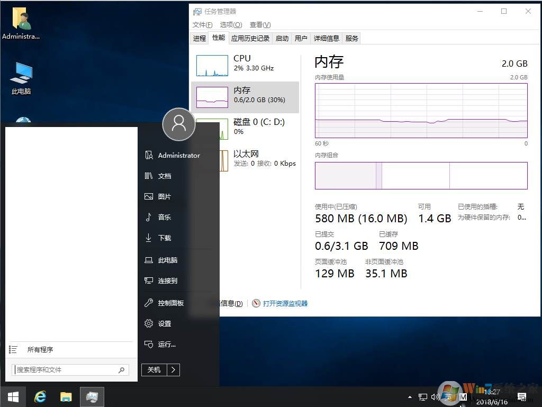
Task: Open 设置 with the gear icon
Action: click(x=164, y=323)
